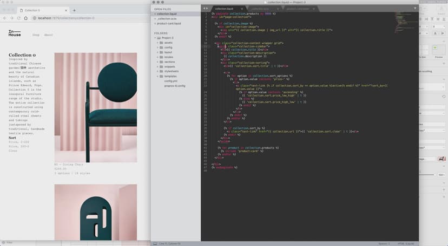Open a new browser tab with plus
This screenshot has width=448, height=246.
(x=74, y=10)
